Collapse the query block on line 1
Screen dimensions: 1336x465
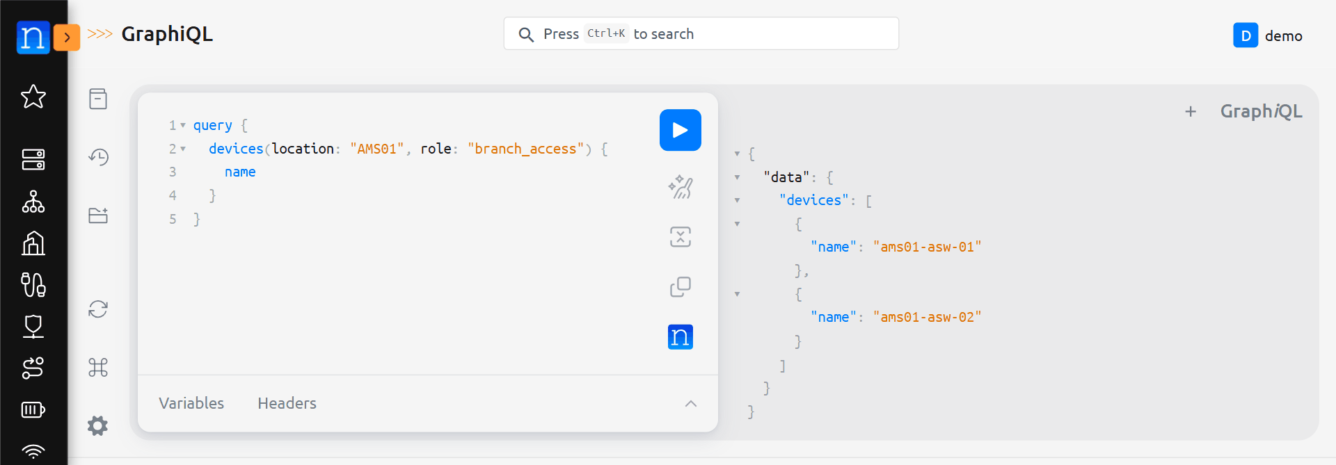tap(183, 126)
